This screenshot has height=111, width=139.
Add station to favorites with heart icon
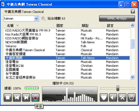click(x=104, y=98)
